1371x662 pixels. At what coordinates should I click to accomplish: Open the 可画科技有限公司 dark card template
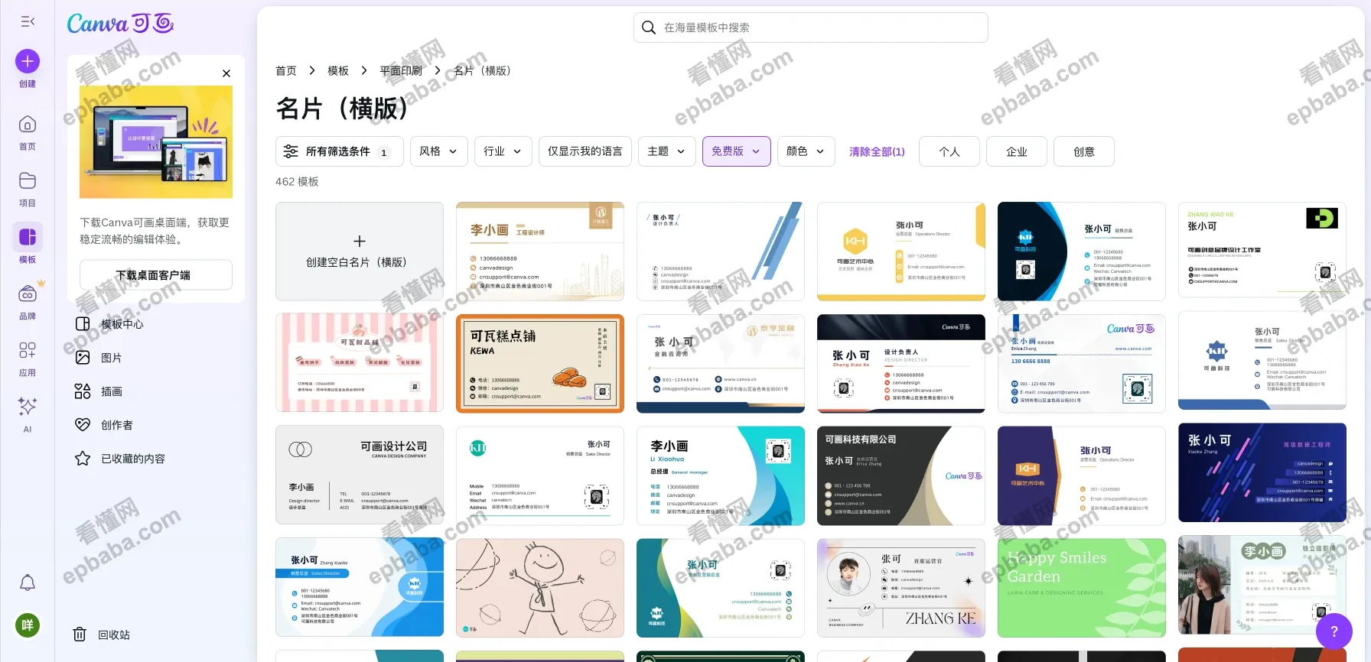901,475
